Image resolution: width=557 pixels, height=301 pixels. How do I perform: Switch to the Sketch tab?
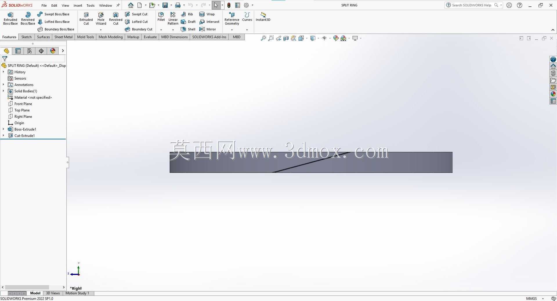(26, 37)
